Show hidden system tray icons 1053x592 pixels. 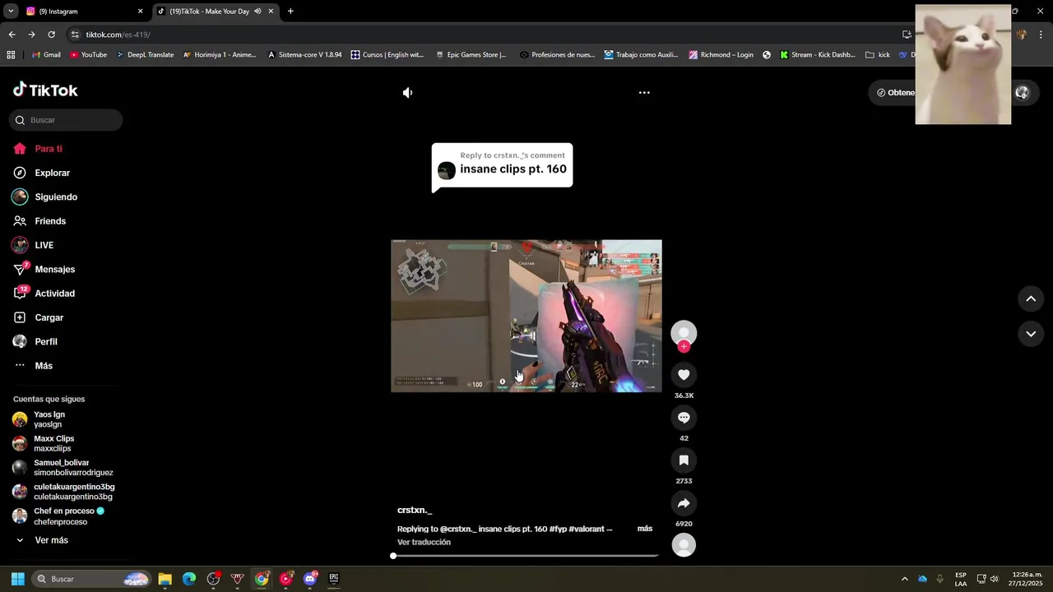click(x=904, y=579)
